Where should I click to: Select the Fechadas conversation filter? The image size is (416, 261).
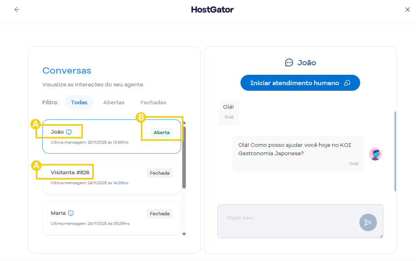[x=153, y=102]
